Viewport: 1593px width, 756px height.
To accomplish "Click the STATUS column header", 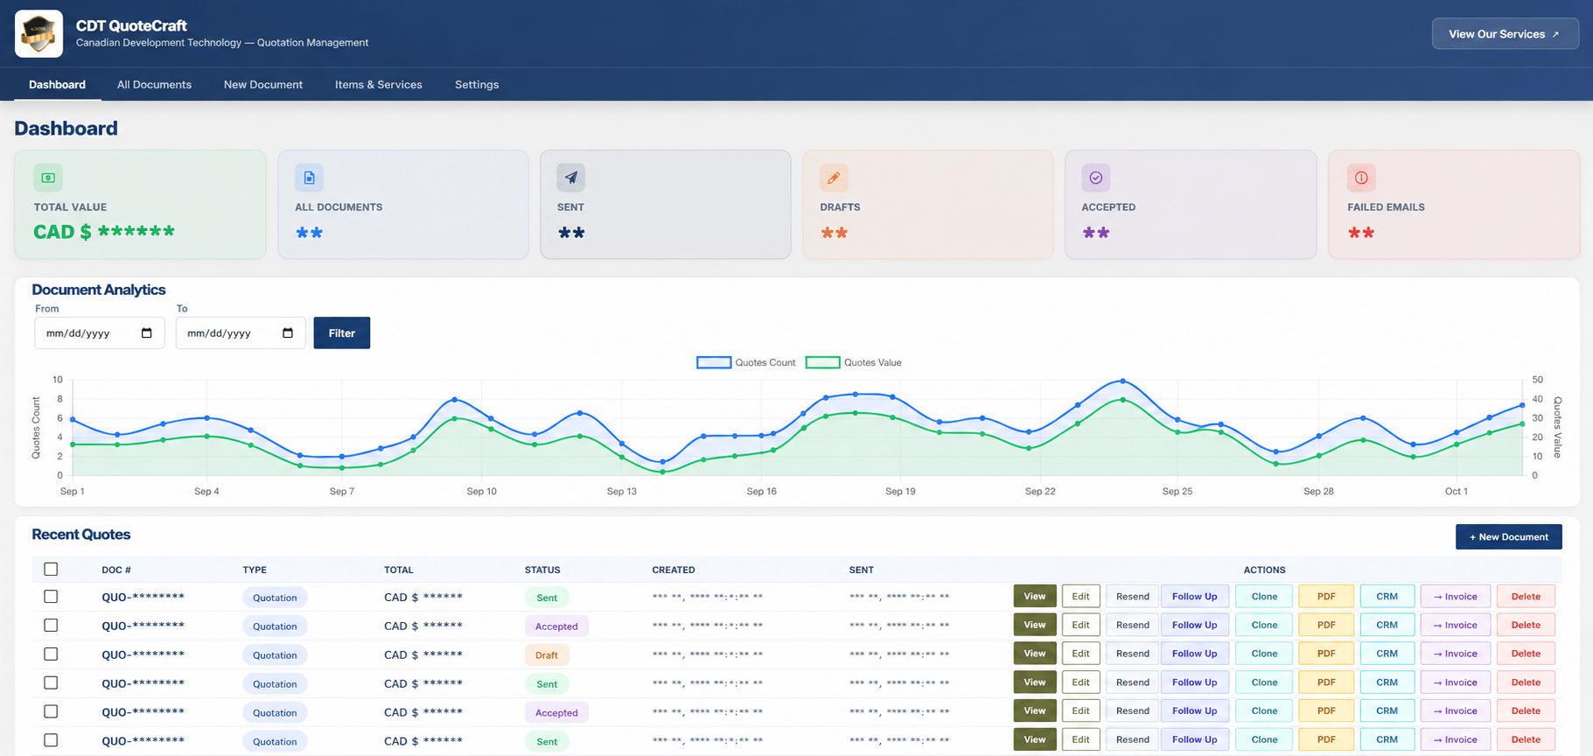I will click(542, 570).
